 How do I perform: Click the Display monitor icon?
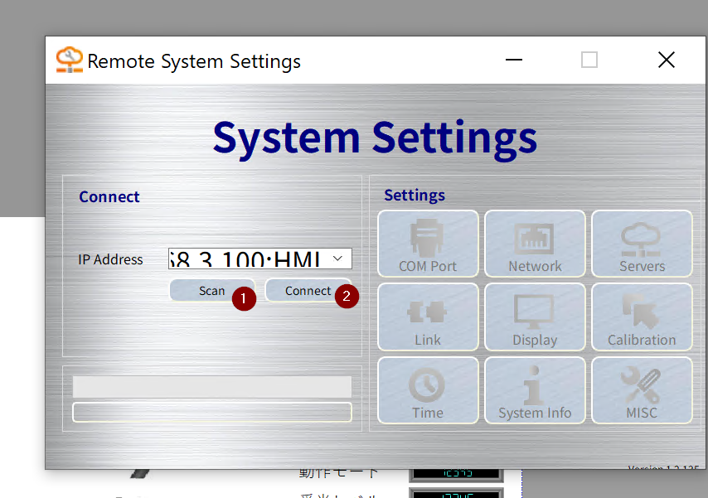click(x=535, y=317)
